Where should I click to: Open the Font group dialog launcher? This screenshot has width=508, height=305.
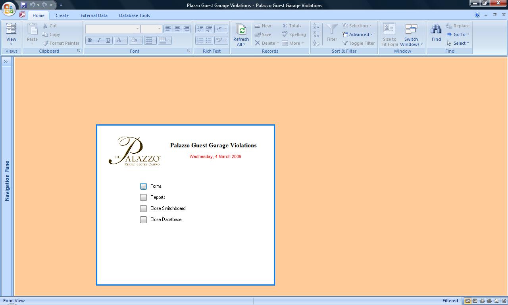coord(189,51)
